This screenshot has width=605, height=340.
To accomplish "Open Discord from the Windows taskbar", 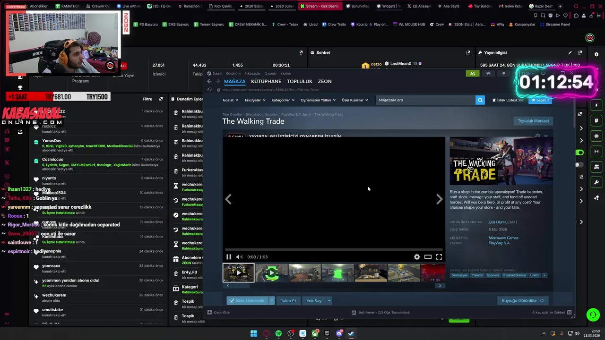I will click(339, 333).
